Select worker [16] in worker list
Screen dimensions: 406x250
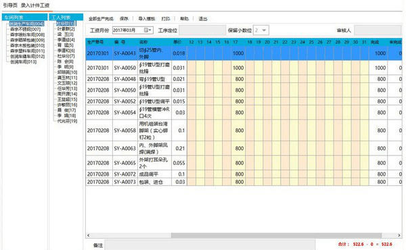click(x=67, y=105)
